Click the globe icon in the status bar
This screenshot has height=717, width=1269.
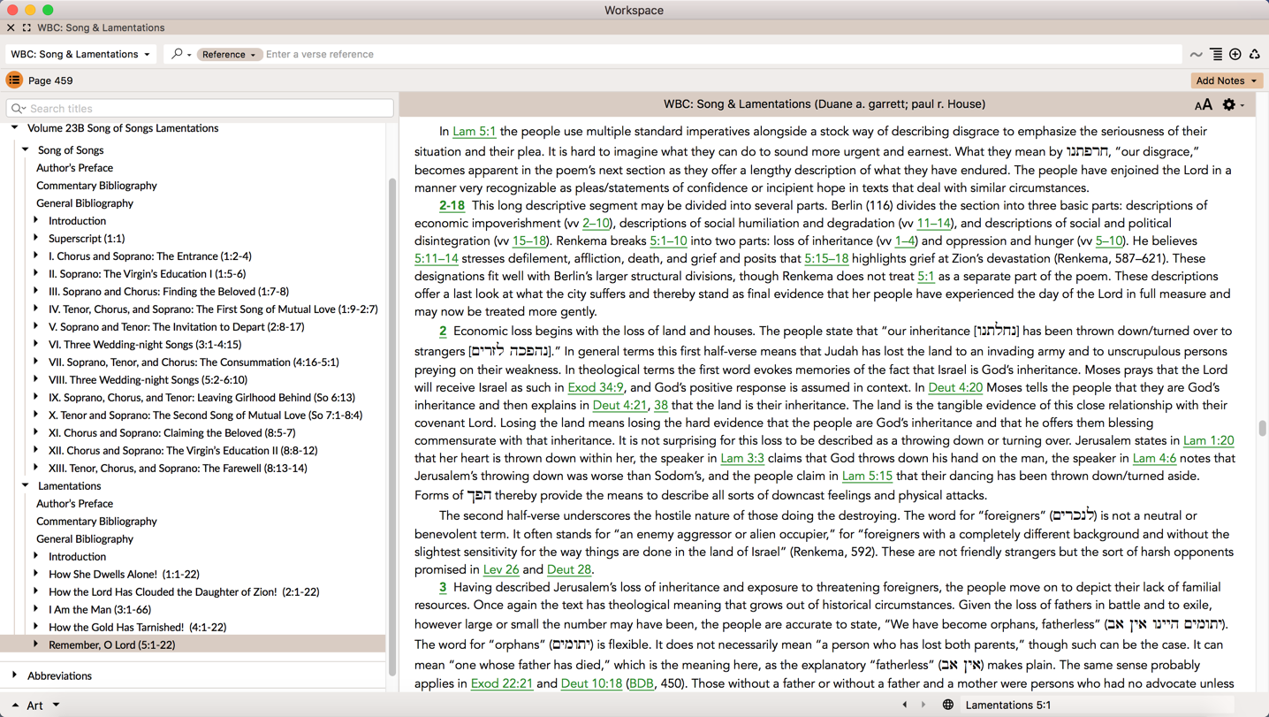pyautogui.click(x=947, y=705)
